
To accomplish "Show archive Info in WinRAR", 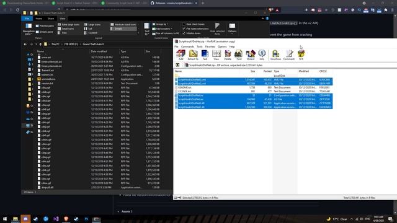I will point(262,55).
